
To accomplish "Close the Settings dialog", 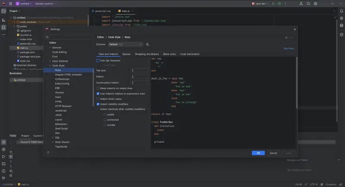I will [x=295, y=29].
